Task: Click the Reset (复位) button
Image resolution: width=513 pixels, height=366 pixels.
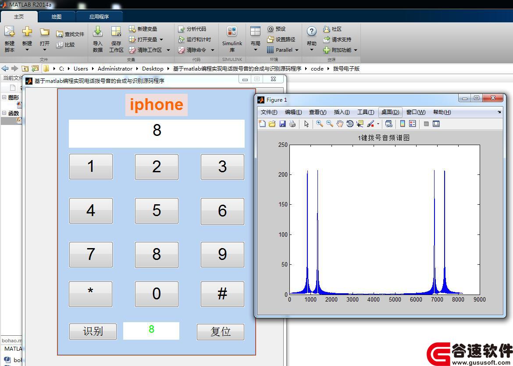Action: click(x=221, y=332)
